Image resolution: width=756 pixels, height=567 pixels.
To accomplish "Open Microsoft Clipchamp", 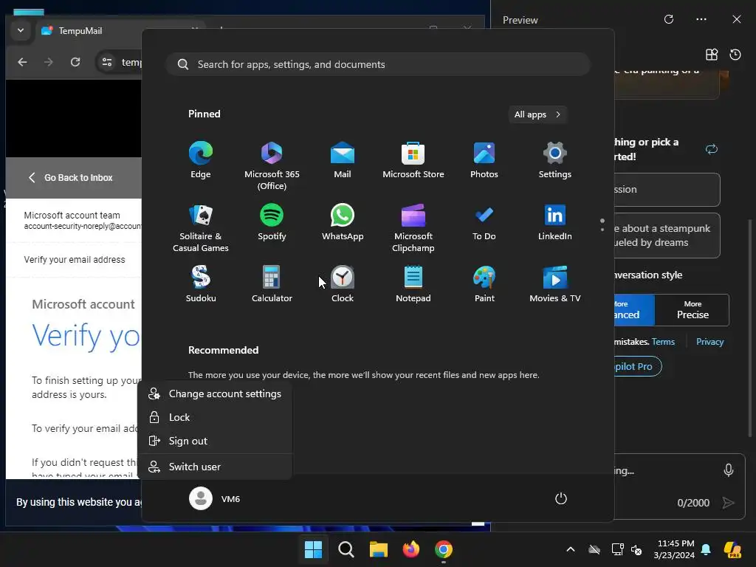I will (413, 227).
